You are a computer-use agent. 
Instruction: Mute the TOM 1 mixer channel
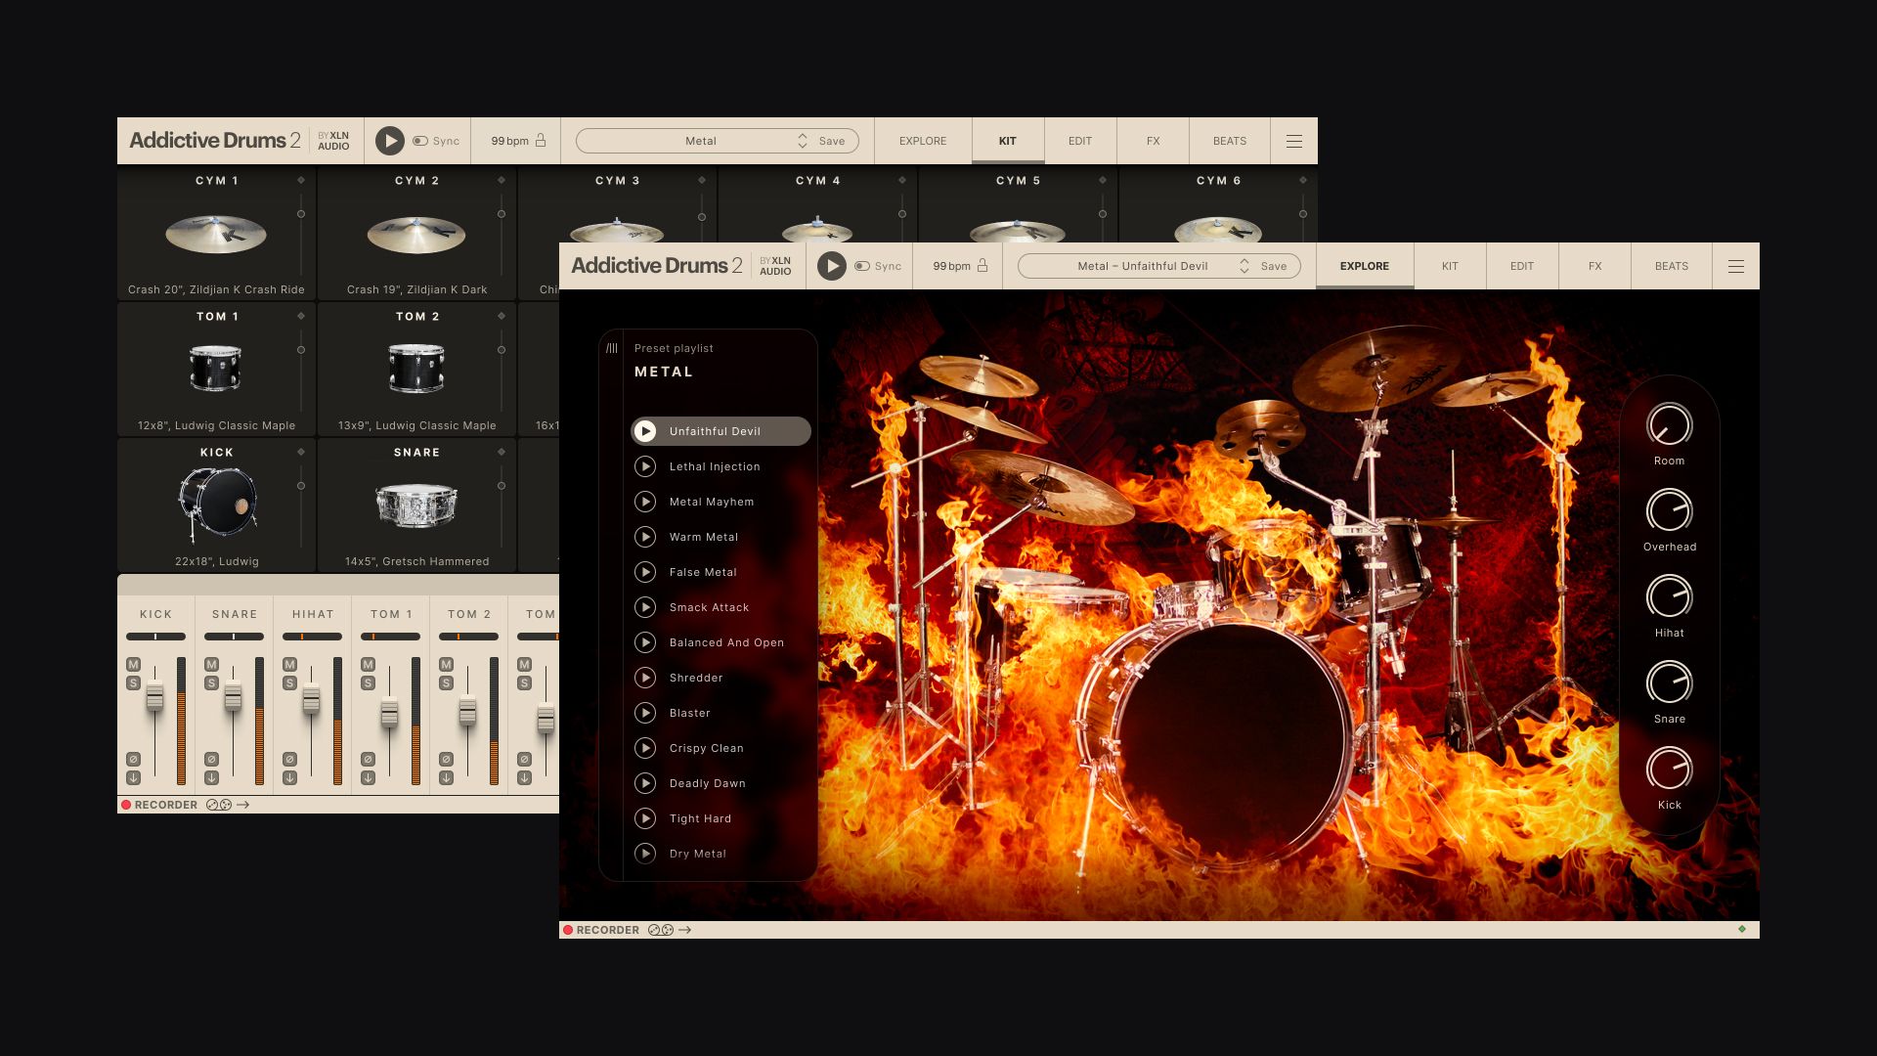pyautogui.click(x=368, y=665)
